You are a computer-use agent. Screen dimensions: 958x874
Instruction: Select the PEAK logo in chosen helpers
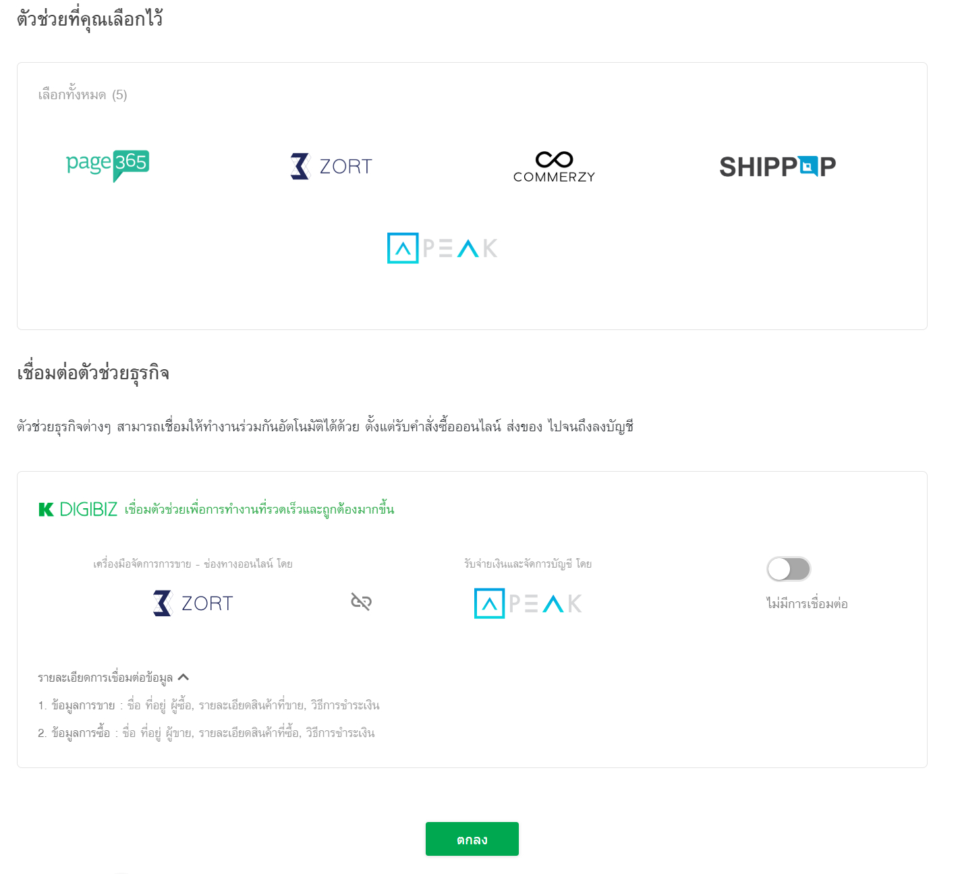pos(442,248)
